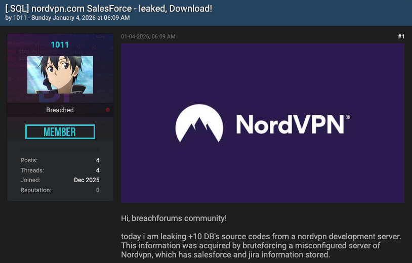Click the red offline status dot
The width and height of the screenshot is (412, 263).
tap(108, 110)
